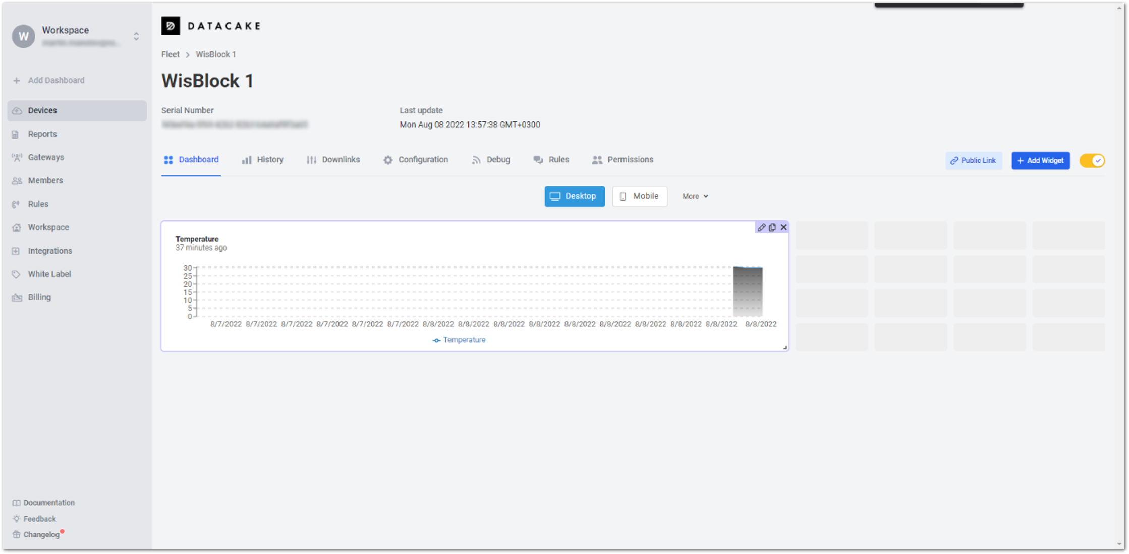Click Fleet in the breadcrumb
The width and height of the screenshot is (1129, 554).
170,54
